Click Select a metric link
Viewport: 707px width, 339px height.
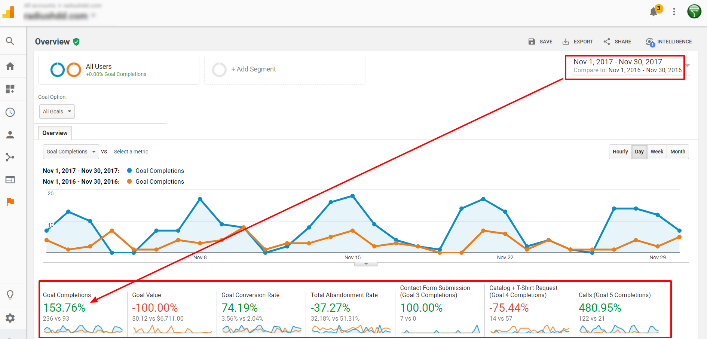coord(131,152)
